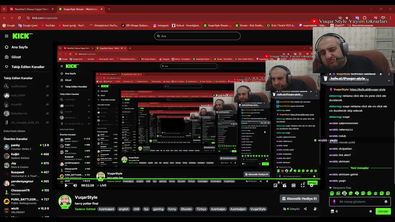The height and width of the screenshot is (222, 395).
Task: Play the stream video
Action: click(66, 185)
